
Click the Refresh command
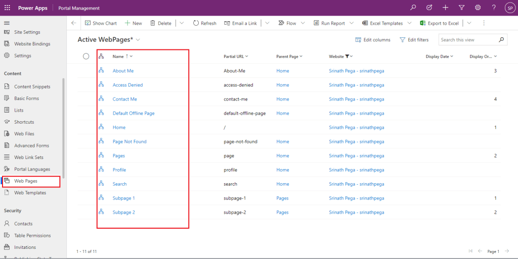click(x=204, y=23)
